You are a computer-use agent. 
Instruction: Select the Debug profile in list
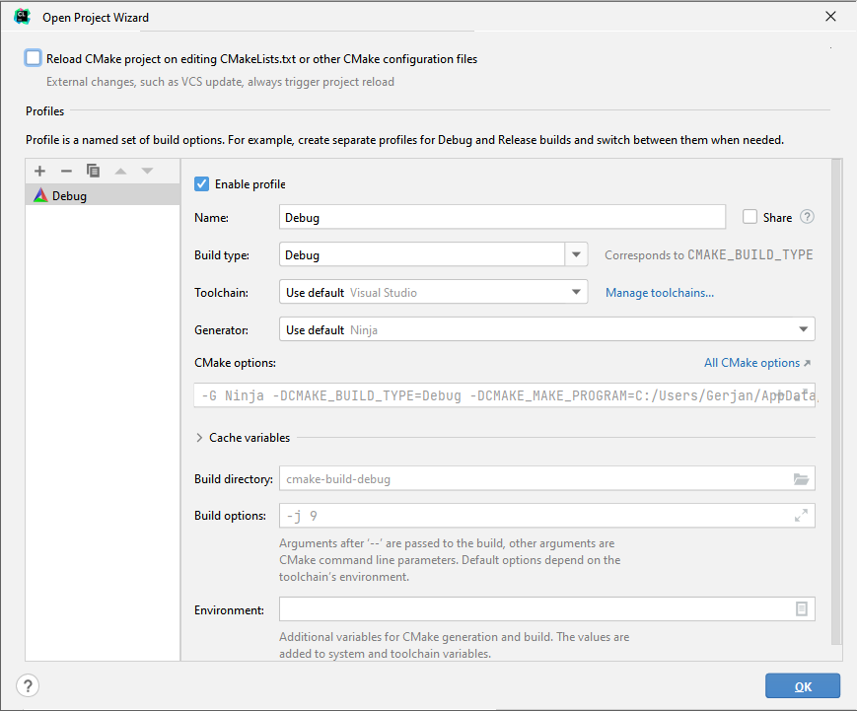coord(69,195)
